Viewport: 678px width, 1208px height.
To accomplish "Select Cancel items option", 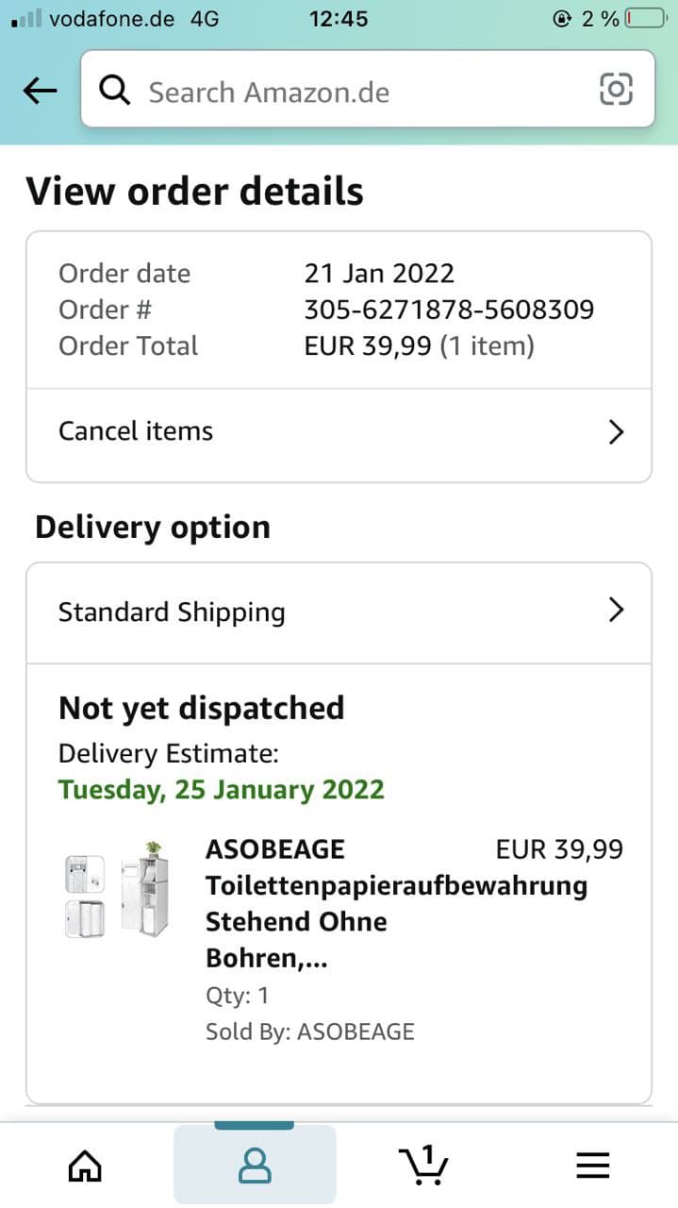I will [x=136, y=431].
